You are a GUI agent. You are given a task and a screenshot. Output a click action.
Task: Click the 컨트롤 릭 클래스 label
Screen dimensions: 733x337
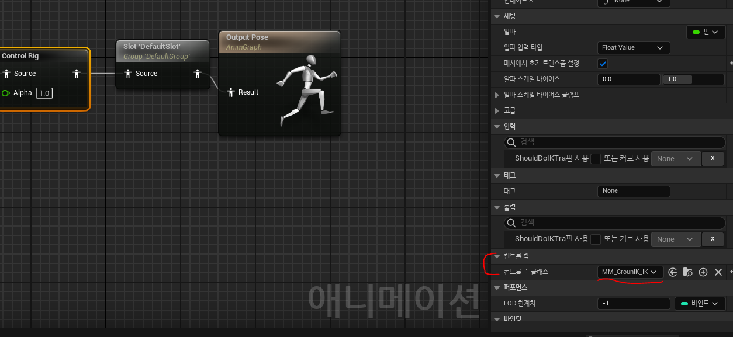pyautogui.click(x=526, y=272)
